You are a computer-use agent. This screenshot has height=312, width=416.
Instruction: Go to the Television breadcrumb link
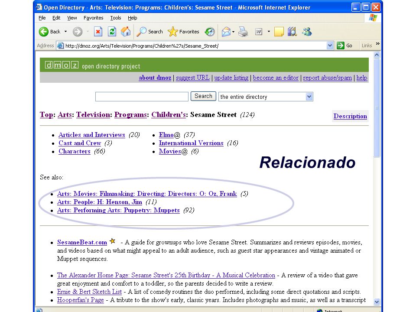coord(93,114)
